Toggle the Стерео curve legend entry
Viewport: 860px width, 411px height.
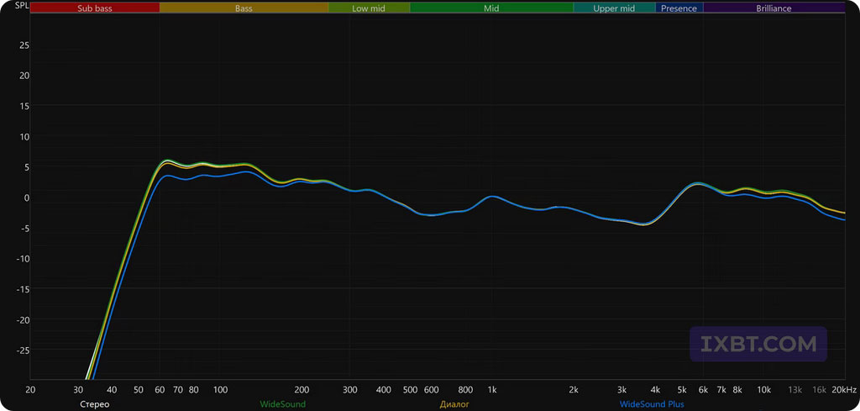coord(94,404)
